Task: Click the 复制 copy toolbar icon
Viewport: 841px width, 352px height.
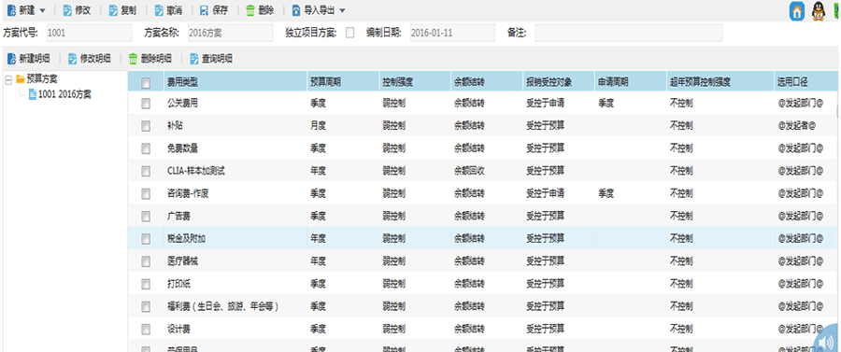Action: coord(113,10)
